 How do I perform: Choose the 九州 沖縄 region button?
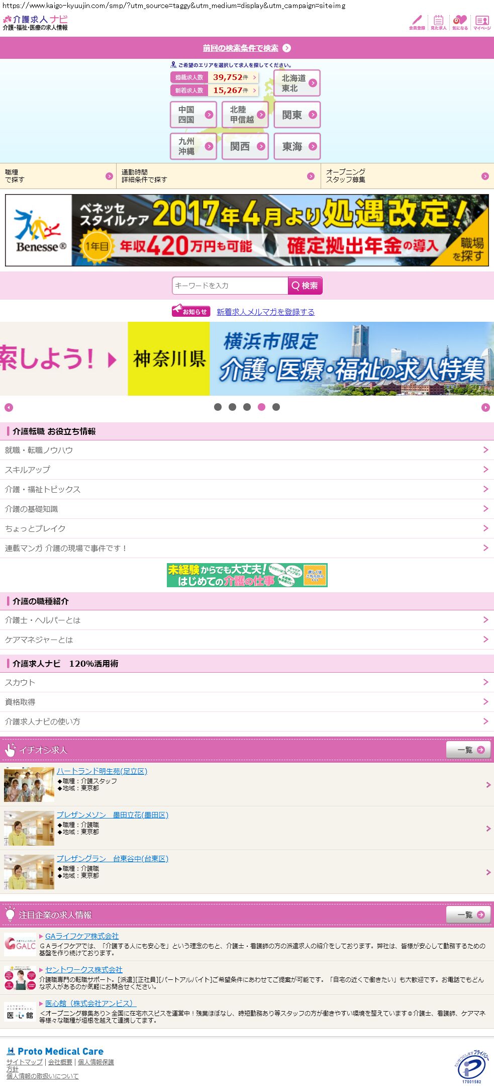point(193,146)
